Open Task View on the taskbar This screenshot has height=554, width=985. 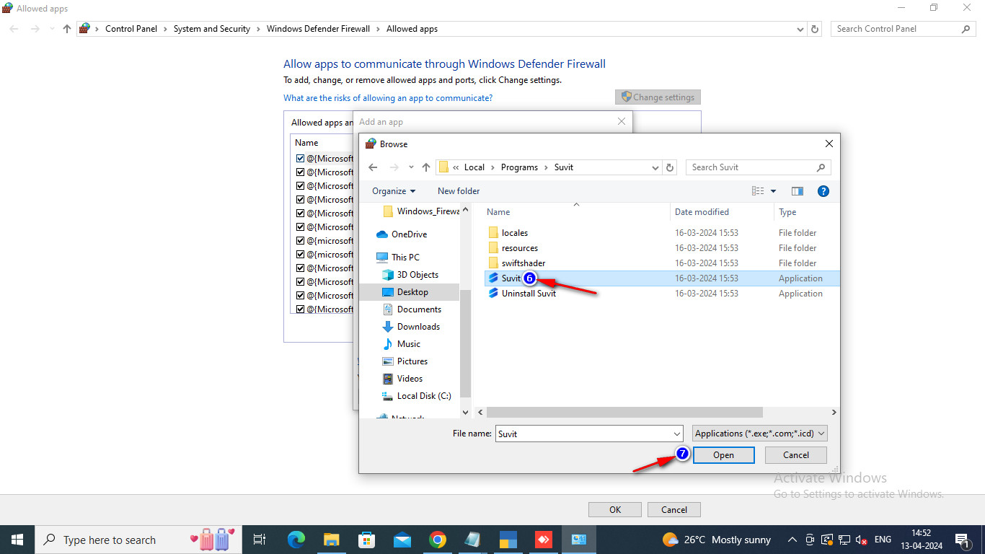pos(260,540)
